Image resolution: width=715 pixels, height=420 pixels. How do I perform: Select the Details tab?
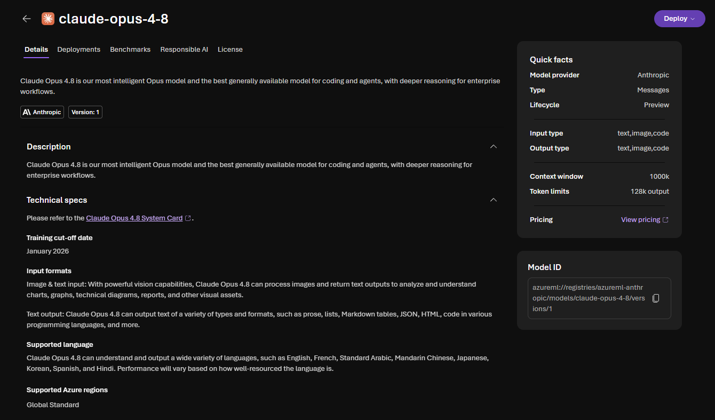tap(36, 50)
